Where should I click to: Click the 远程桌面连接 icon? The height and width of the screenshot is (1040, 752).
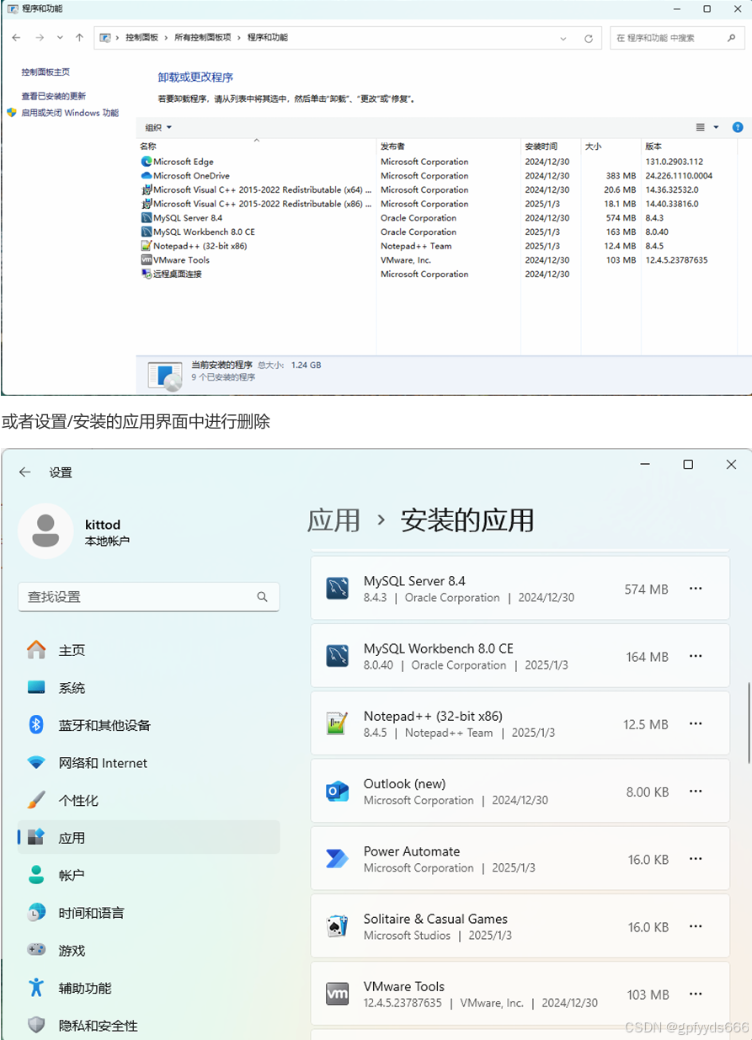147,274
